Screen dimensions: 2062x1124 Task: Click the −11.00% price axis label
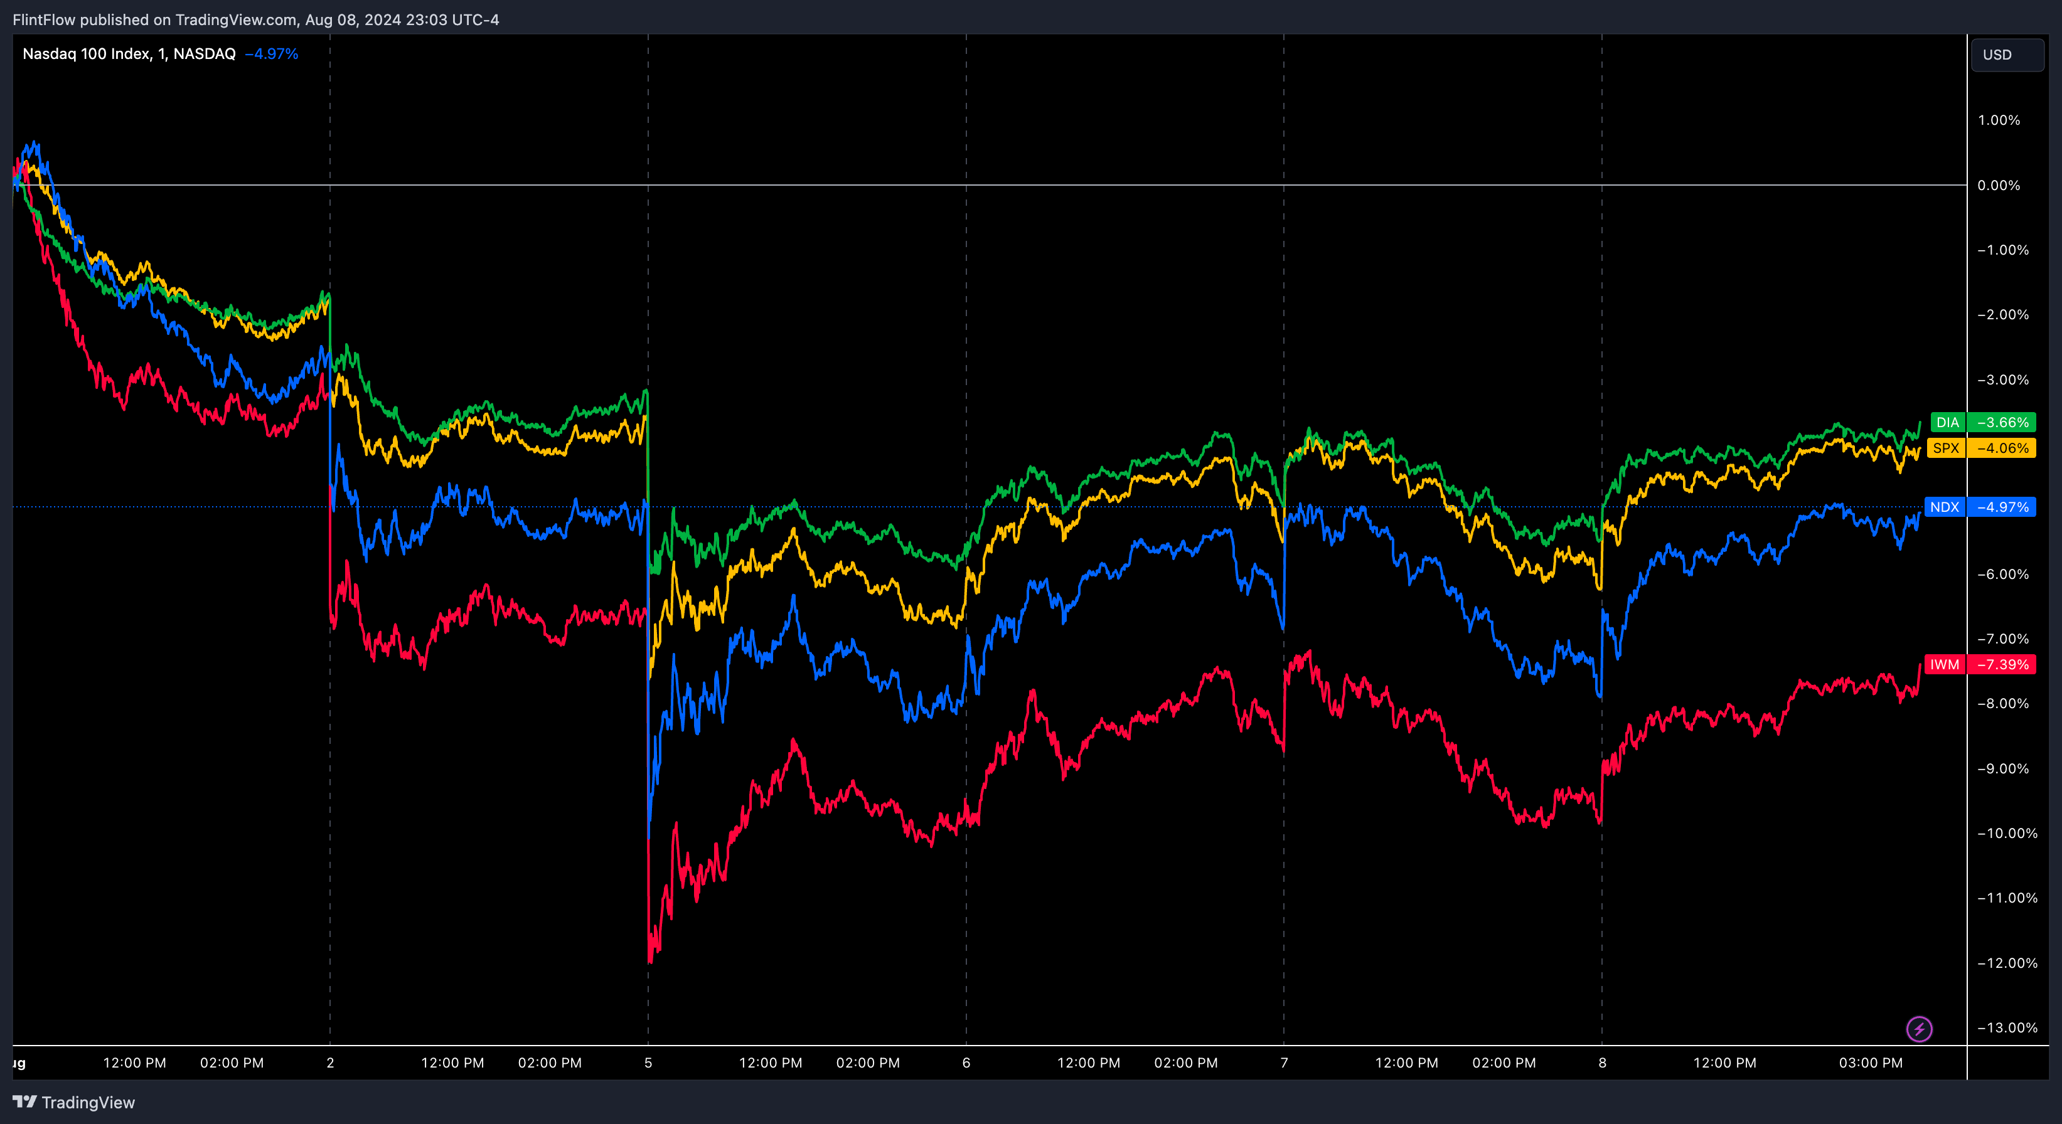tap(2007, 898)
